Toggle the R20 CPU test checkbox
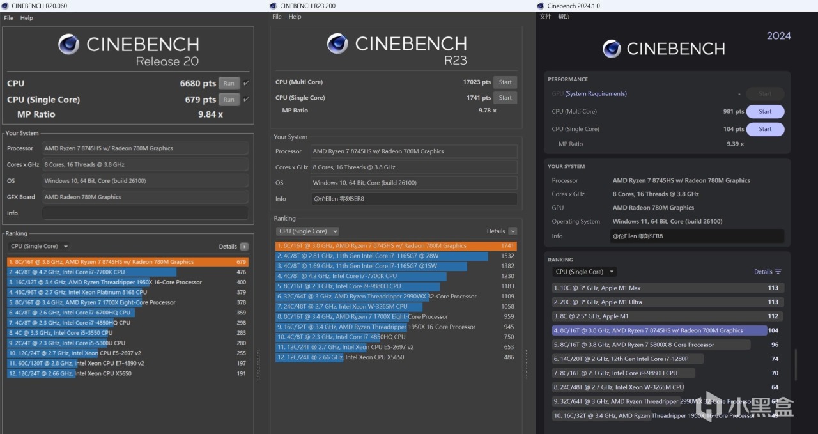Image resolution: width=818 pixels, height=434 pixels. (x=246, y=83)
